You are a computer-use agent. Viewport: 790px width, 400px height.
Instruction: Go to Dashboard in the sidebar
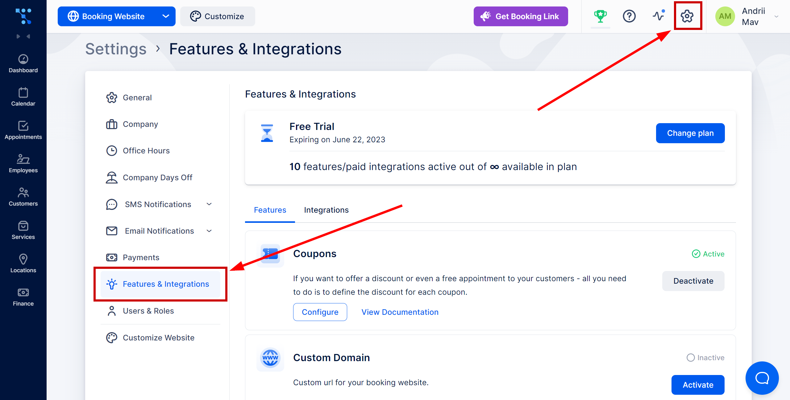(x=23, y=64)
